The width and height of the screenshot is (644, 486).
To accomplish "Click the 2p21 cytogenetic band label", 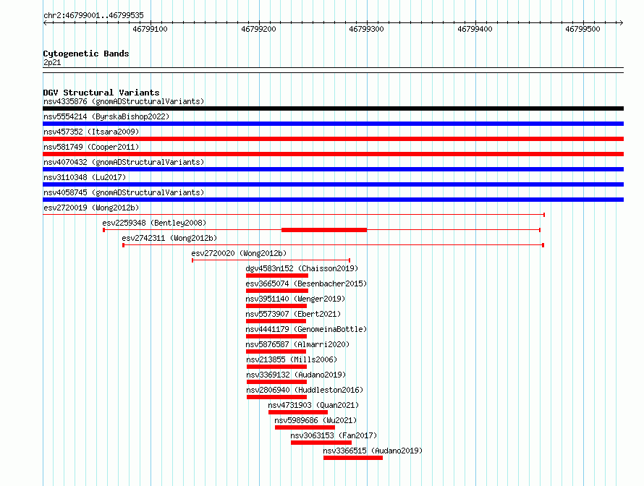I will point(52,62).
